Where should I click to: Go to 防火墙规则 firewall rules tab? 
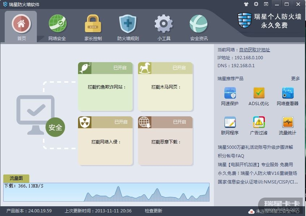[128, 27]
